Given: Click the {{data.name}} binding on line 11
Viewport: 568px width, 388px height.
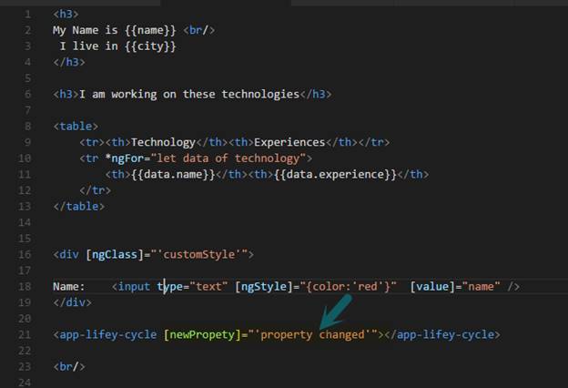Looking at the screenshot, I should tap(173, 175).
